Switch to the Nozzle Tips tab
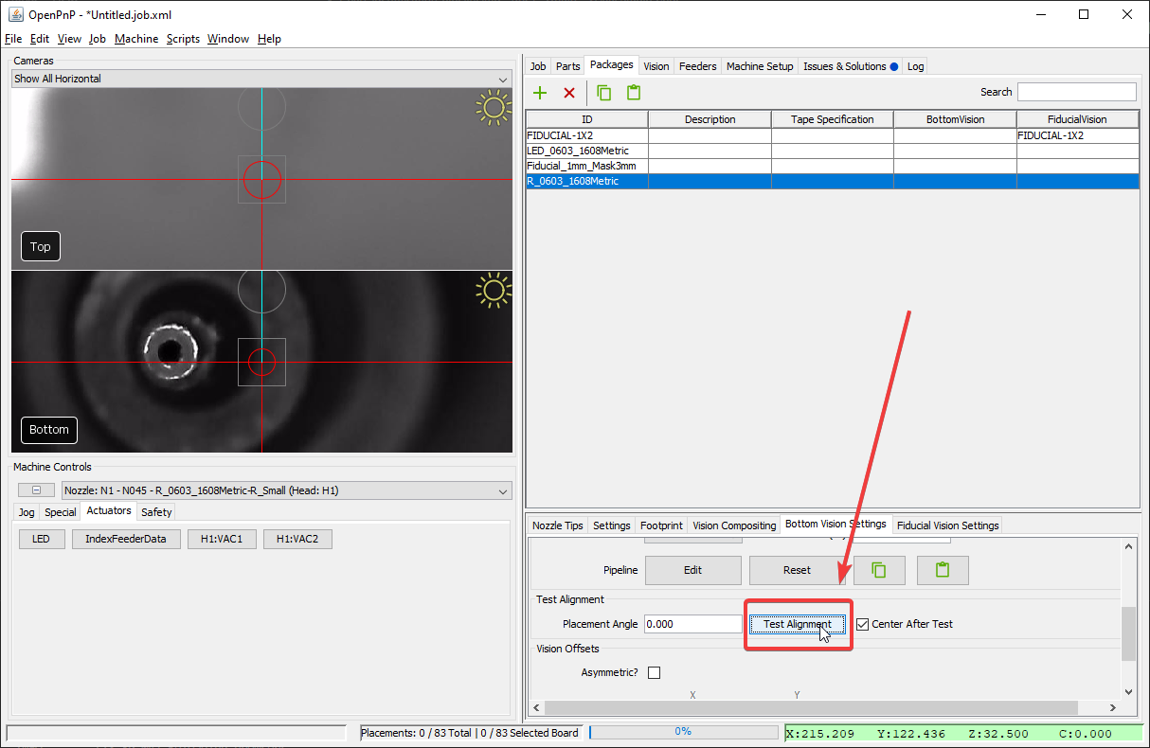Viewport: 1150px width, 748px height. tap(558, 525)
